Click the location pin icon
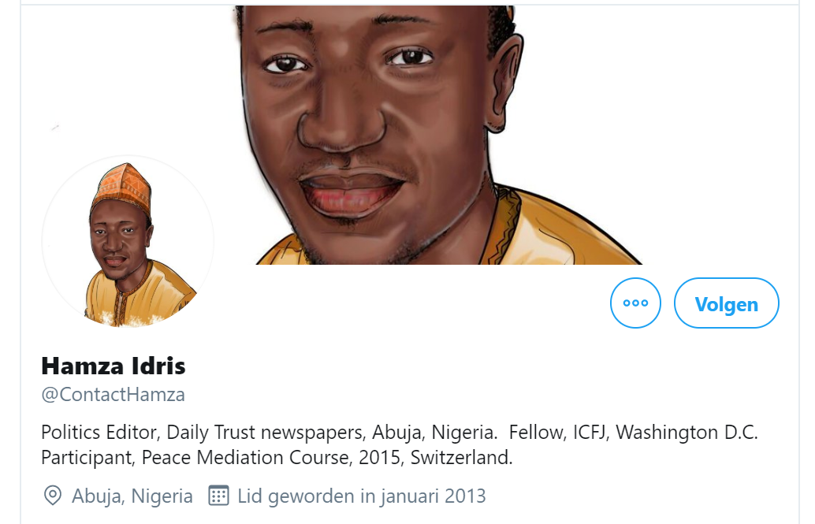This screenshot has width=815, height=524. pyautogui.click(x=53, y=496)
